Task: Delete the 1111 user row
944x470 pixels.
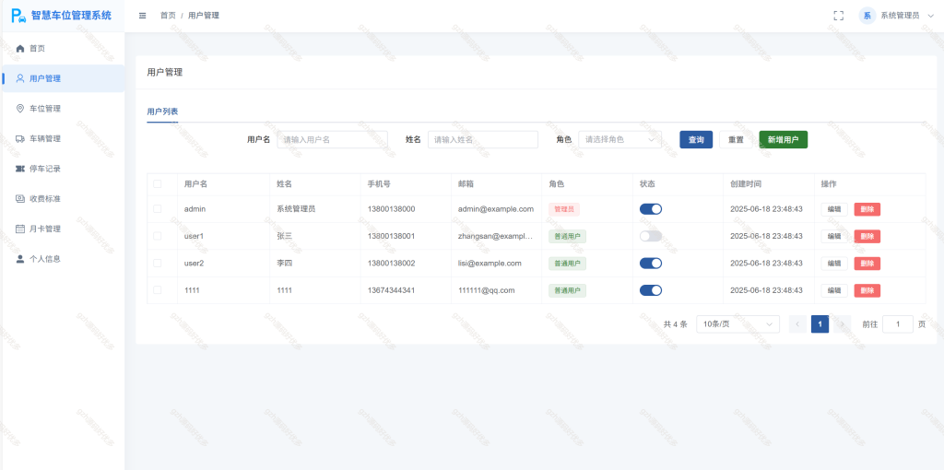Action: (867, 290)
